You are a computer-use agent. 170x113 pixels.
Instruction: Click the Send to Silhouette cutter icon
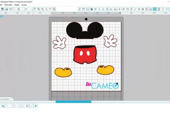tap(10, 9)
